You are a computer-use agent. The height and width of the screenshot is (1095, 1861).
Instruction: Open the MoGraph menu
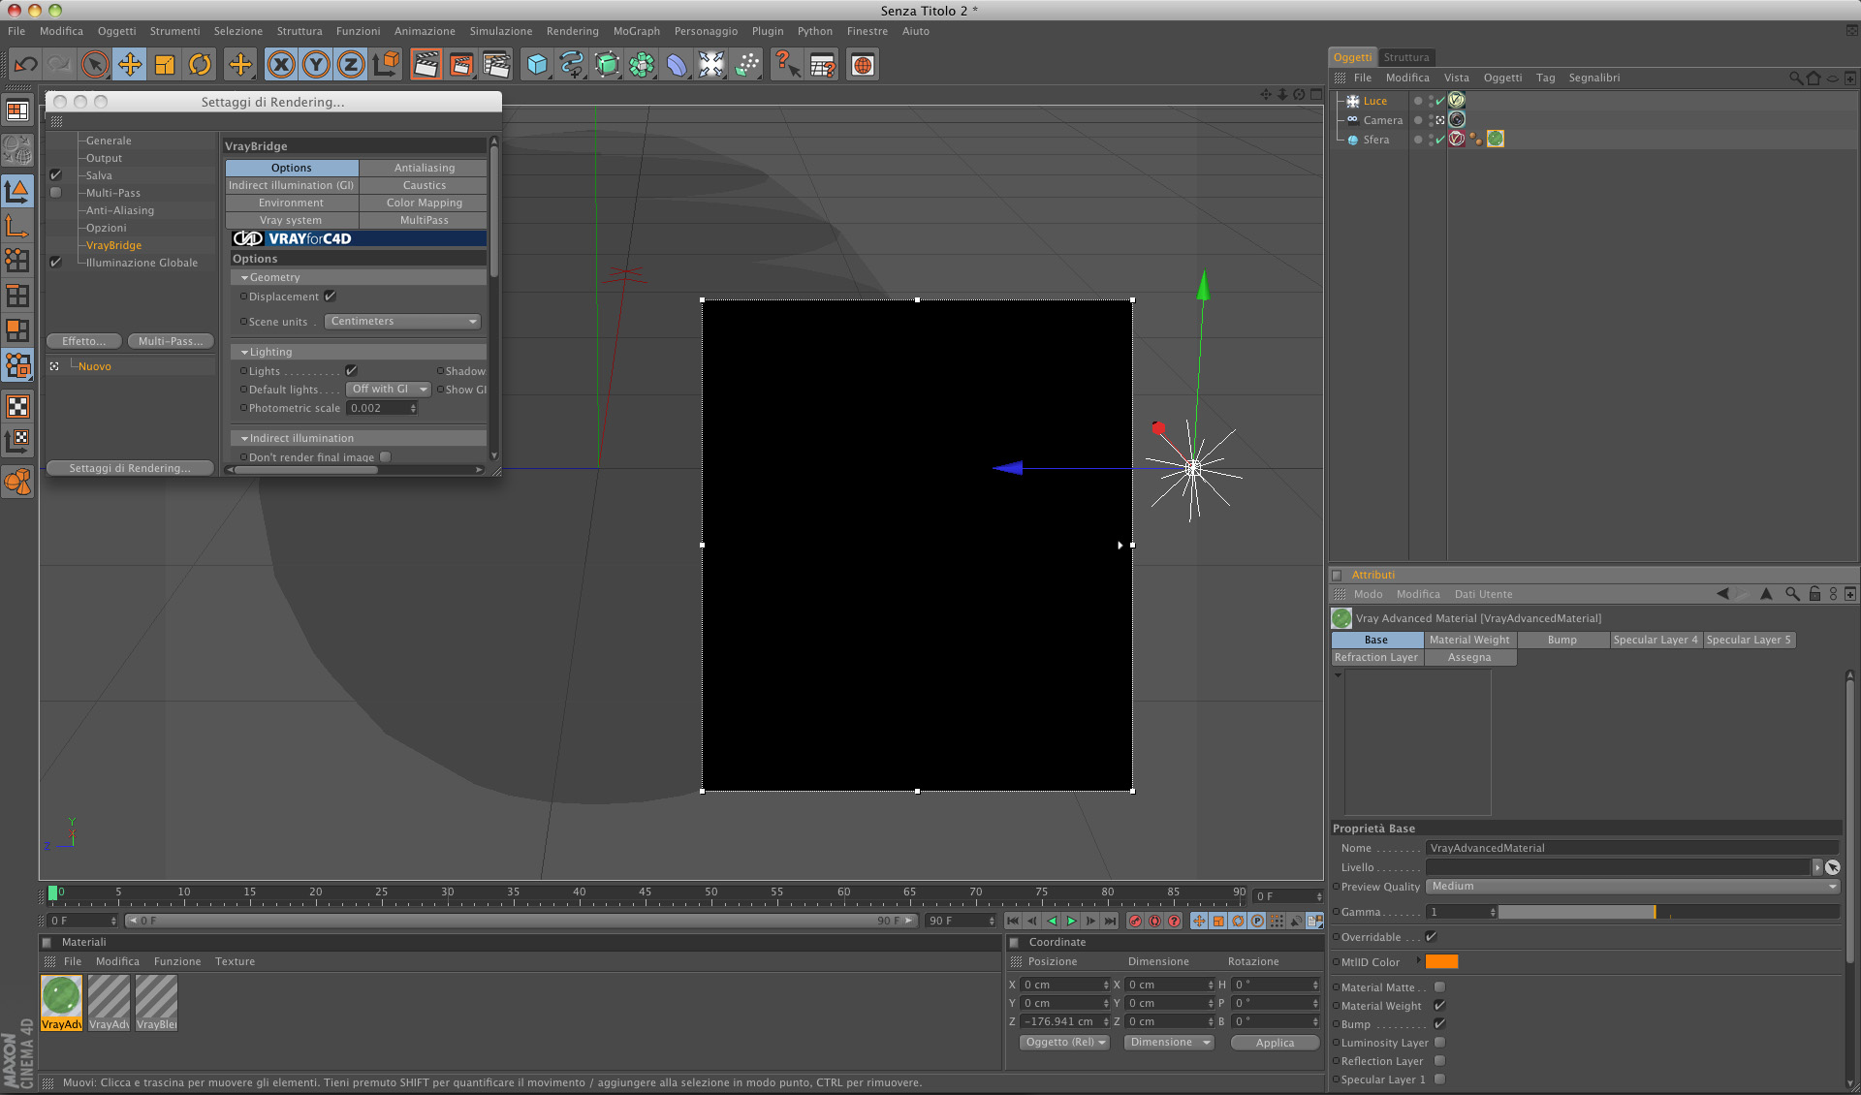coord(636,31)
